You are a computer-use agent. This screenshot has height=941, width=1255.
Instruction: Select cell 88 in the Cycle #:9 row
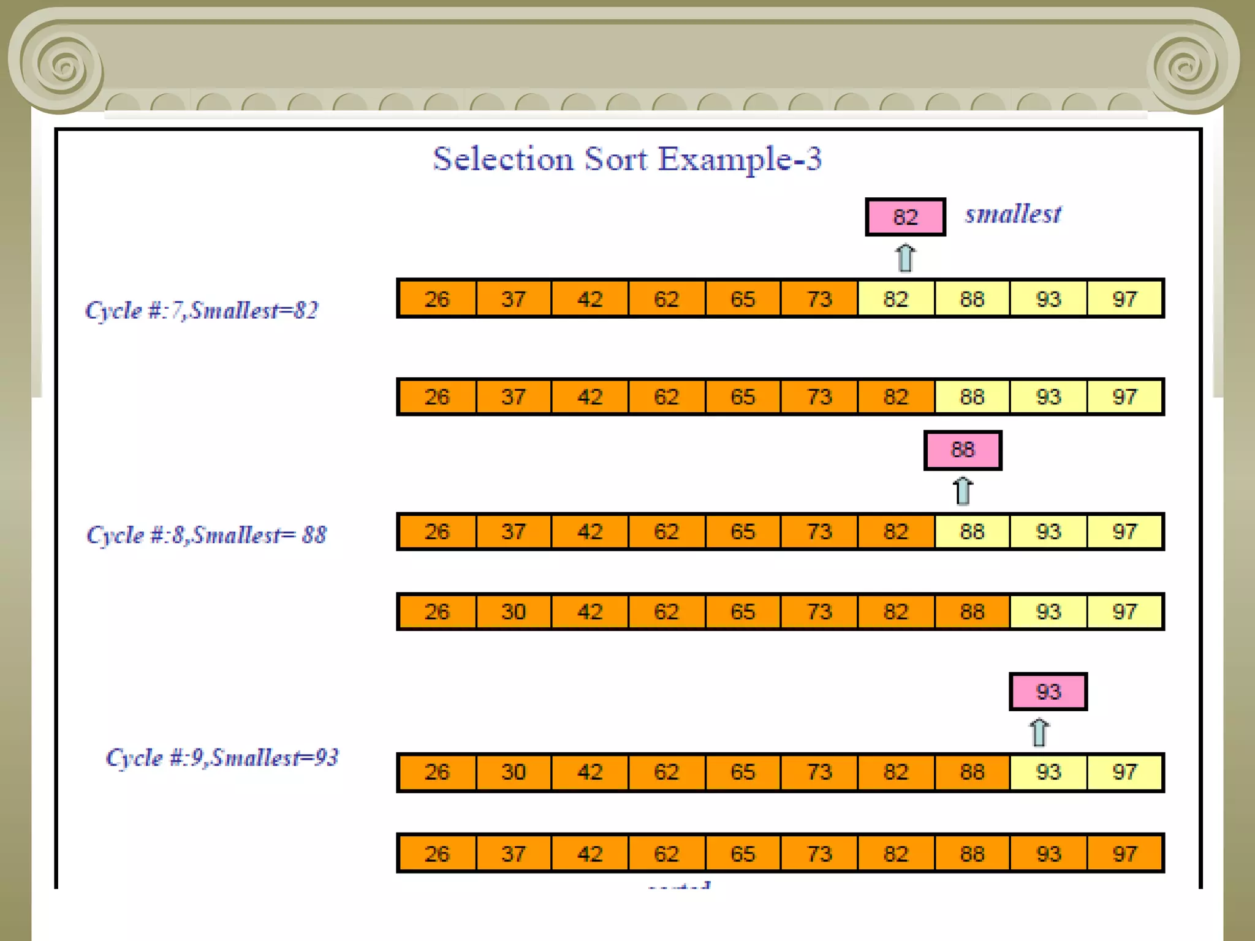coord(972,773)
